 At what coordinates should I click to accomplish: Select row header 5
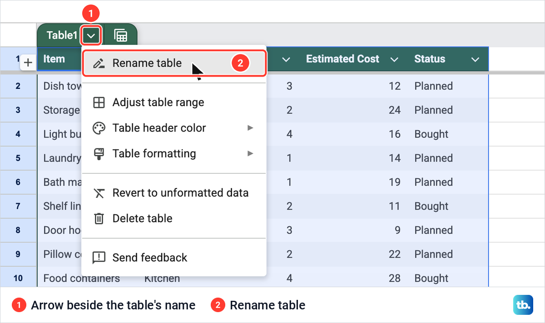click(18, 158)
